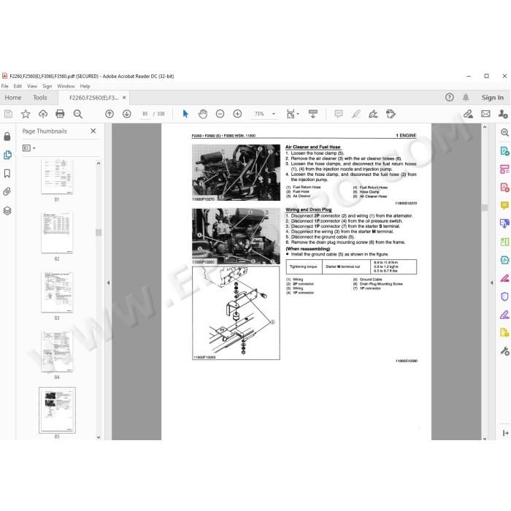The image size is (511, 511).
Task: Open the Sign document tool
Action: coord(373,114)
